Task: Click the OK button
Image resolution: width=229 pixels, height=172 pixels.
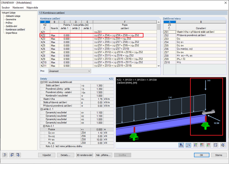Action: pyautogui.click(x=201, y=155)
